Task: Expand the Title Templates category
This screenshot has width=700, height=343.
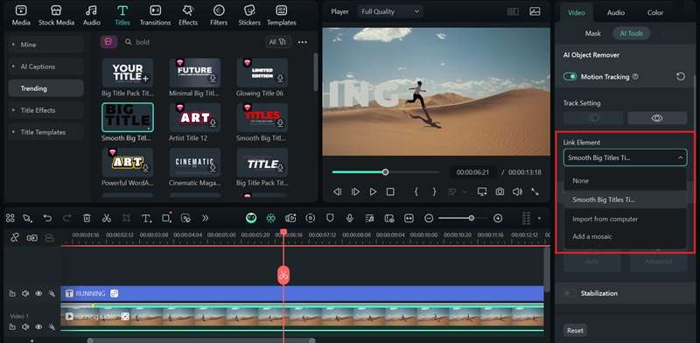Action: 46,132
